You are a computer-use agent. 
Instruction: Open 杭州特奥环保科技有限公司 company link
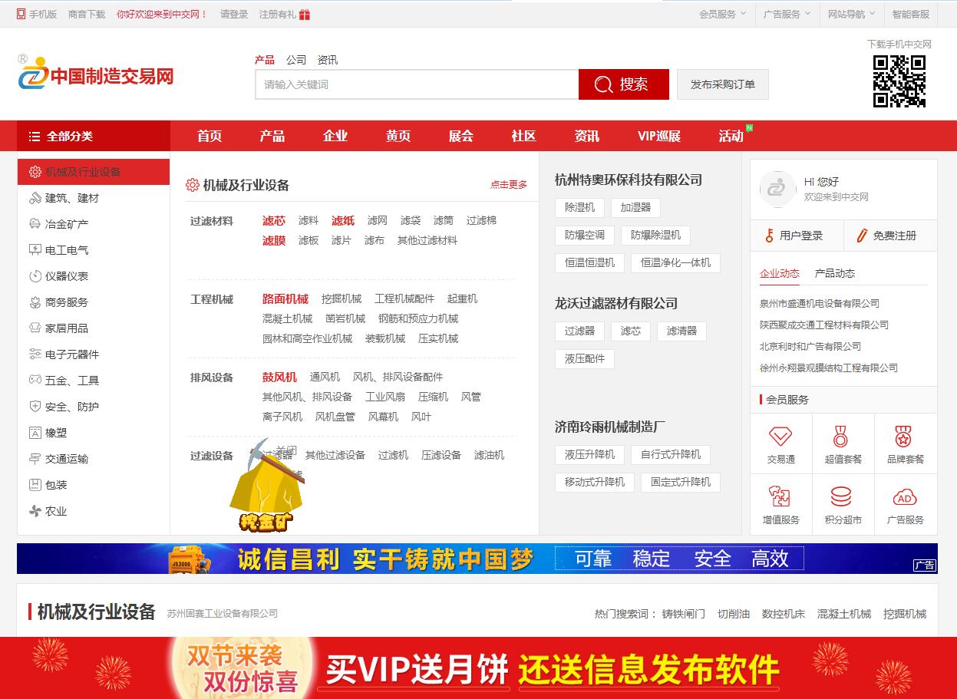tap(629, 180)
